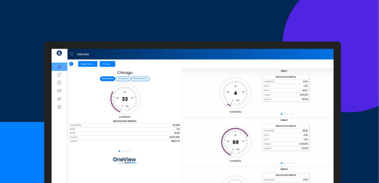Switch to the Scorecard tab

pos(108,79)
